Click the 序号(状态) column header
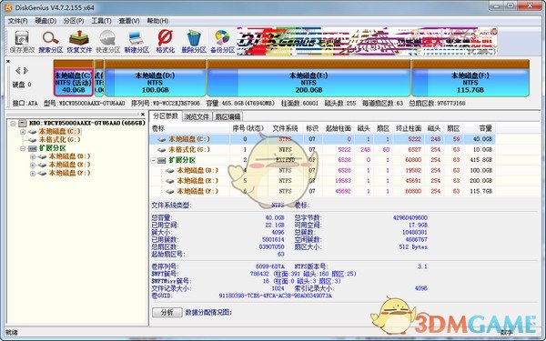The image size is (546, 341). click(248, 128)
